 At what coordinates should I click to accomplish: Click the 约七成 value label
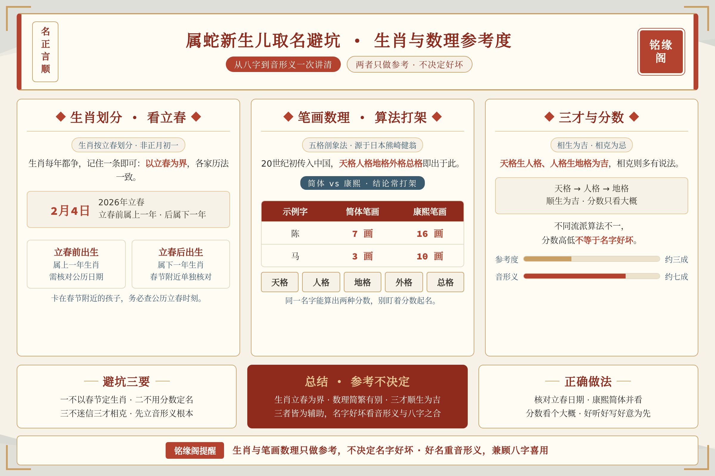(676, 277)
